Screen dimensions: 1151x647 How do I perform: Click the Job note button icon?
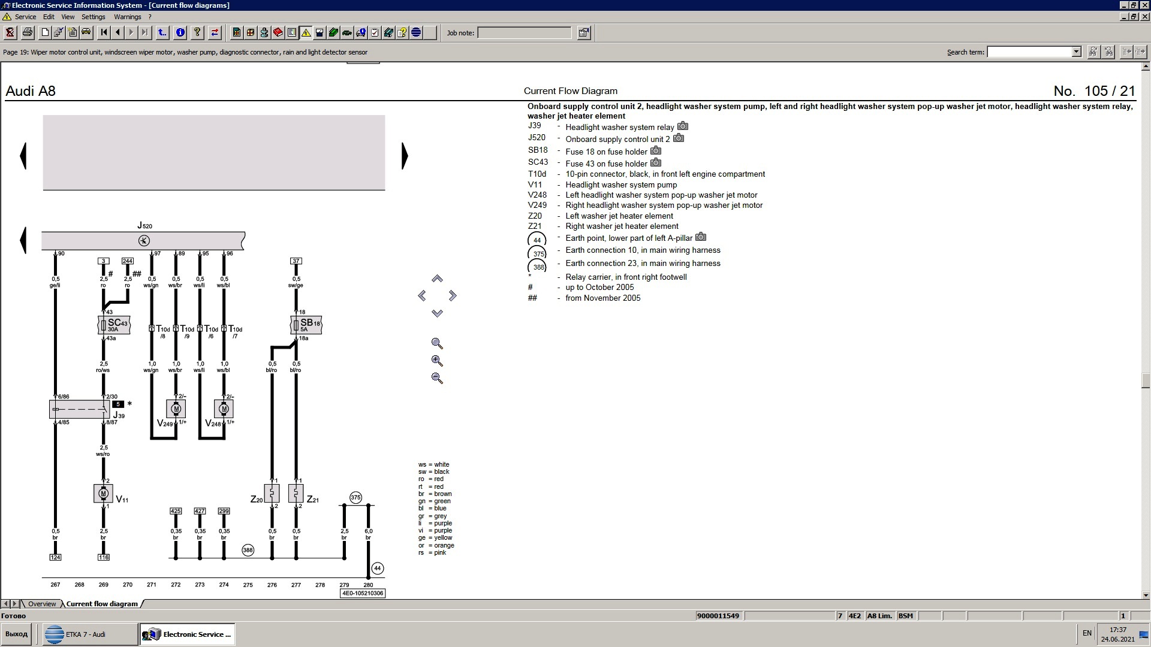[584, 33]
